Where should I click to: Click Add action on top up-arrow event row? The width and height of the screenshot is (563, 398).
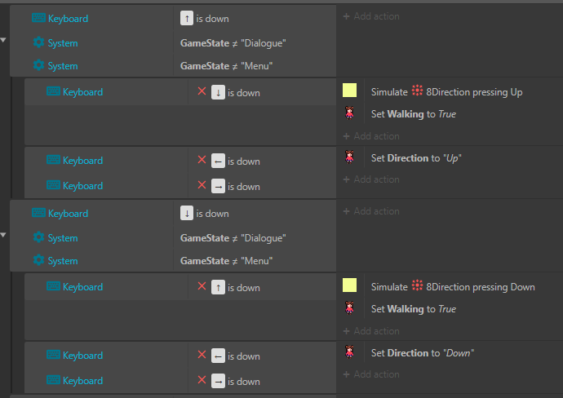pyautogui.click(x=371, y=16)
